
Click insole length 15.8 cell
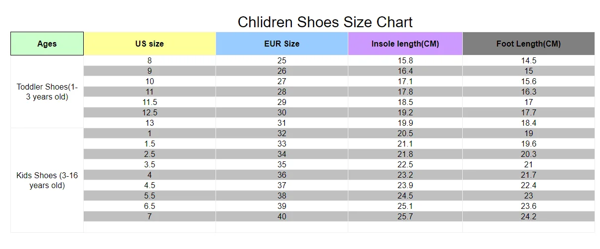tap(405, 60)
